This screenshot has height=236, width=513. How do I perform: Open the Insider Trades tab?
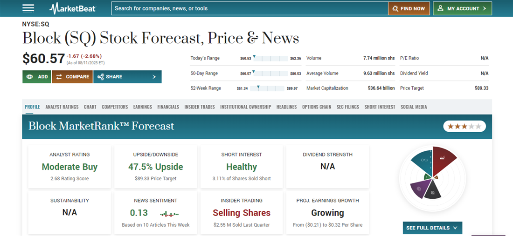tap(200, 107)
